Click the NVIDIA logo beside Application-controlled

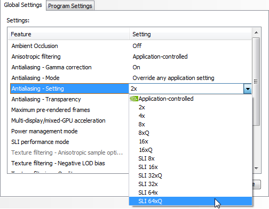tap(134, 99)
